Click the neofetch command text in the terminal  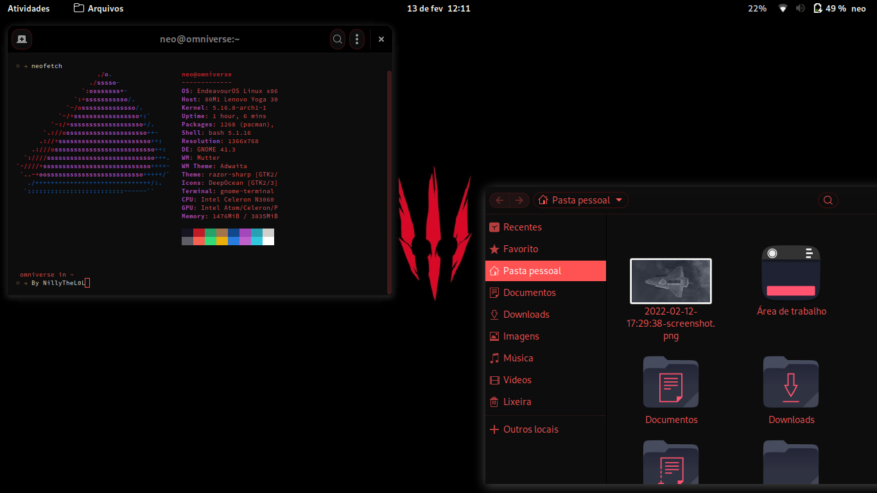pos(47,66)
